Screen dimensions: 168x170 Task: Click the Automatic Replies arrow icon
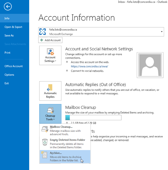pyautogui.click(x=50, y=88)
